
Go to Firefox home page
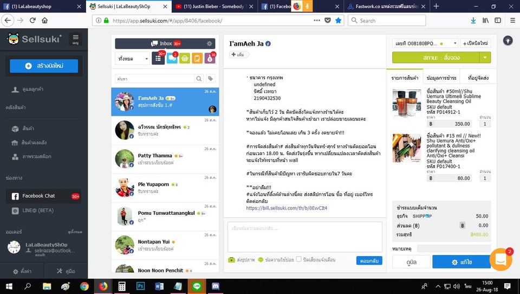[x=45, y=20]
